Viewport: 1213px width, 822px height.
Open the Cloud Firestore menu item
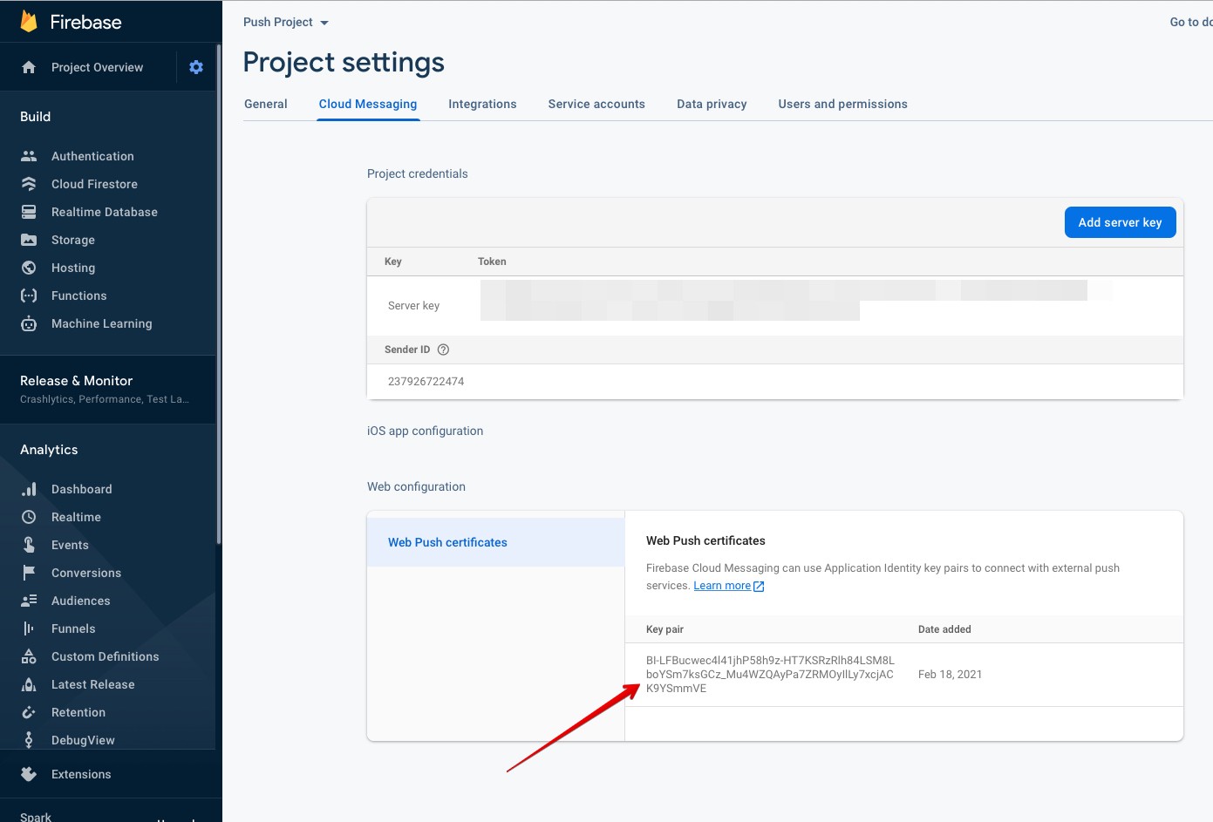pyautogui.click(x=94, y=184)
